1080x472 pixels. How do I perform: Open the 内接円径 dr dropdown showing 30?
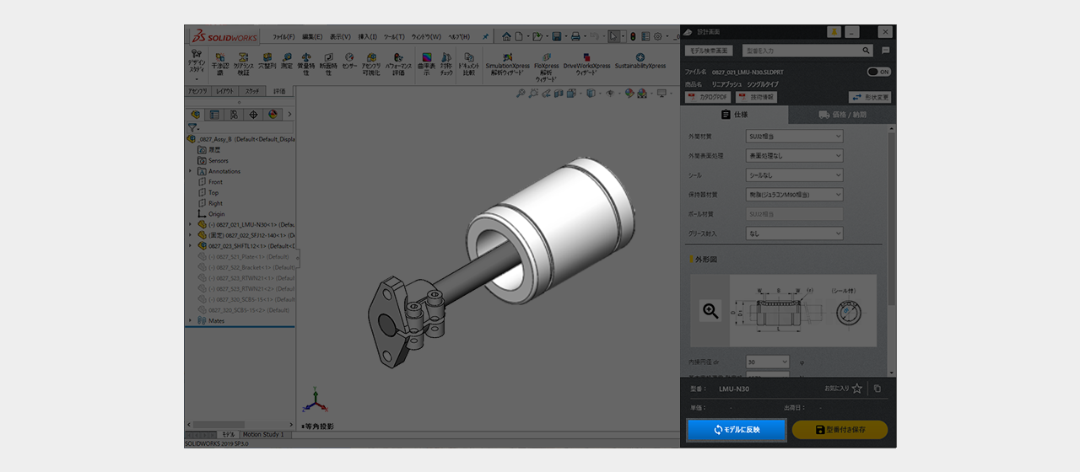[767, 362]
